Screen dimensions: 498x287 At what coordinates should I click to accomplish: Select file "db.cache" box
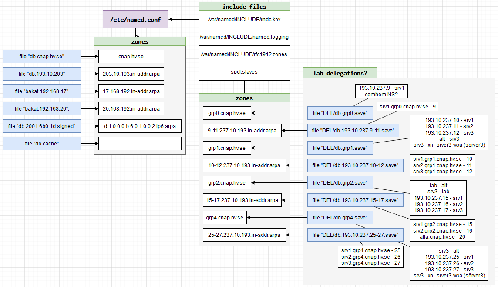tap(42, 144)
